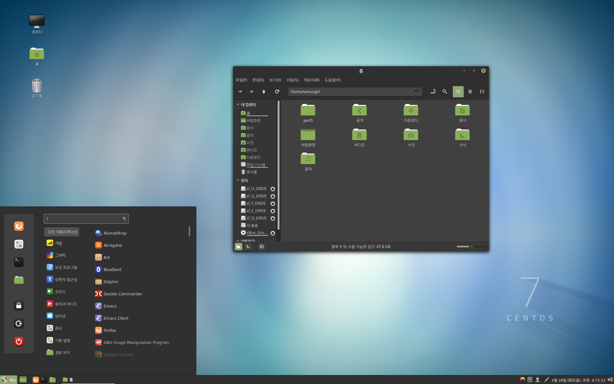Open 이동(G) menu
Viewport: 614px width, 384px height.
point(292,80)
